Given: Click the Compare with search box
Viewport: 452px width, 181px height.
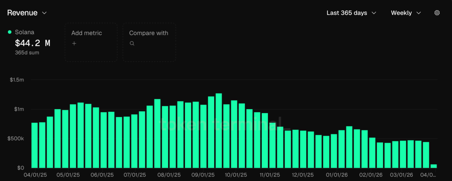Looking at the screenshot, I should click(149, 42).
